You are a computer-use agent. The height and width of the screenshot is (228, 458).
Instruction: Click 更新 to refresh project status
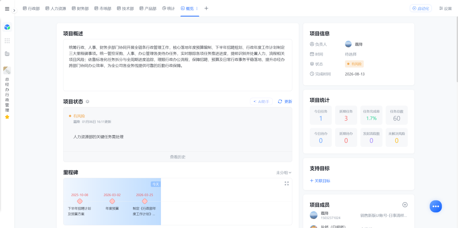[x=285, y=101]
